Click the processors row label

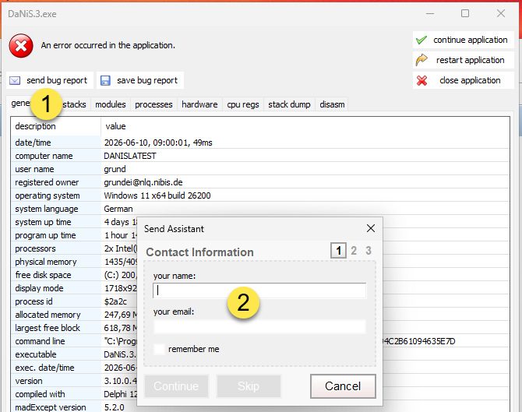pyautogui.click(x=35, y=248)
